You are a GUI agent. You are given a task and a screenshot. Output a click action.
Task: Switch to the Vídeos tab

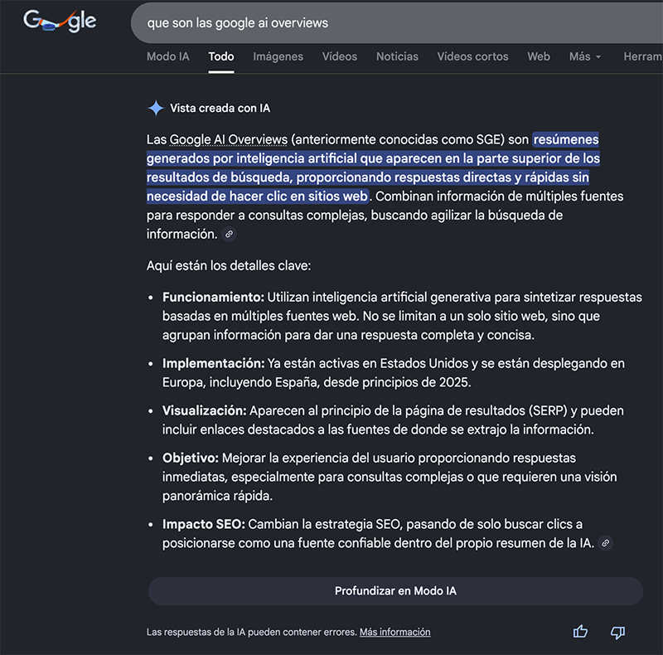(x=340, y=56)
